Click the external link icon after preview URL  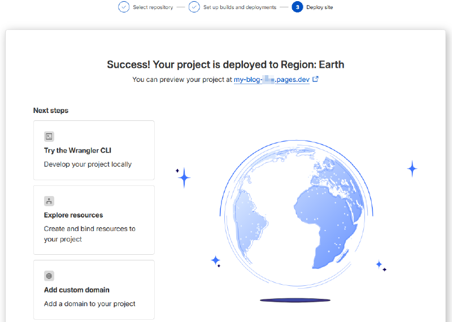pyautogui.click(x=315, y=80)
